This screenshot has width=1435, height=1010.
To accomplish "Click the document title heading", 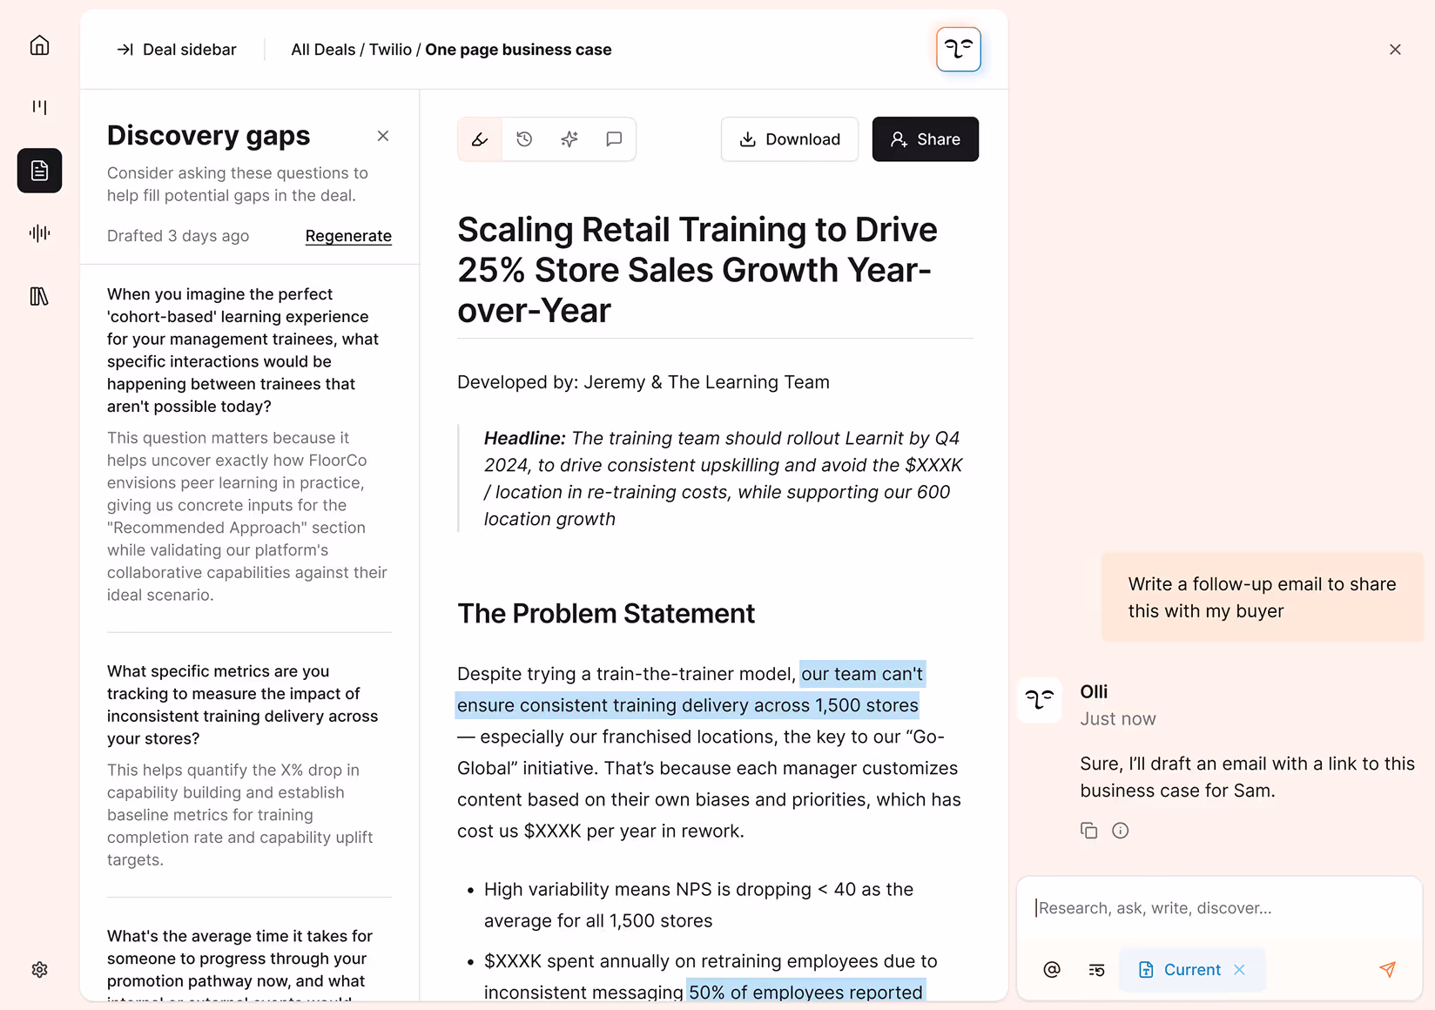I will (x=697, y=270).
